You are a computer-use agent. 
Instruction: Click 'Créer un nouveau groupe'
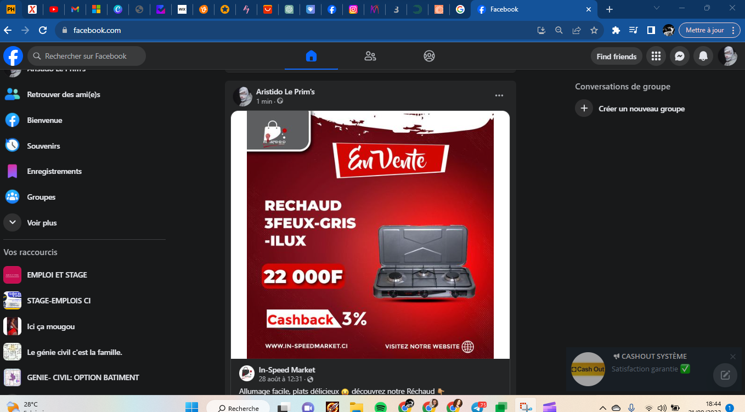click(x=641, y=109)
